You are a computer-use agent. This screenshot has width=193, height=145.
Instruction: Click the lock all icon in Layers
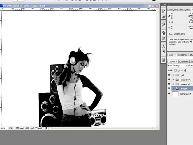185,70
